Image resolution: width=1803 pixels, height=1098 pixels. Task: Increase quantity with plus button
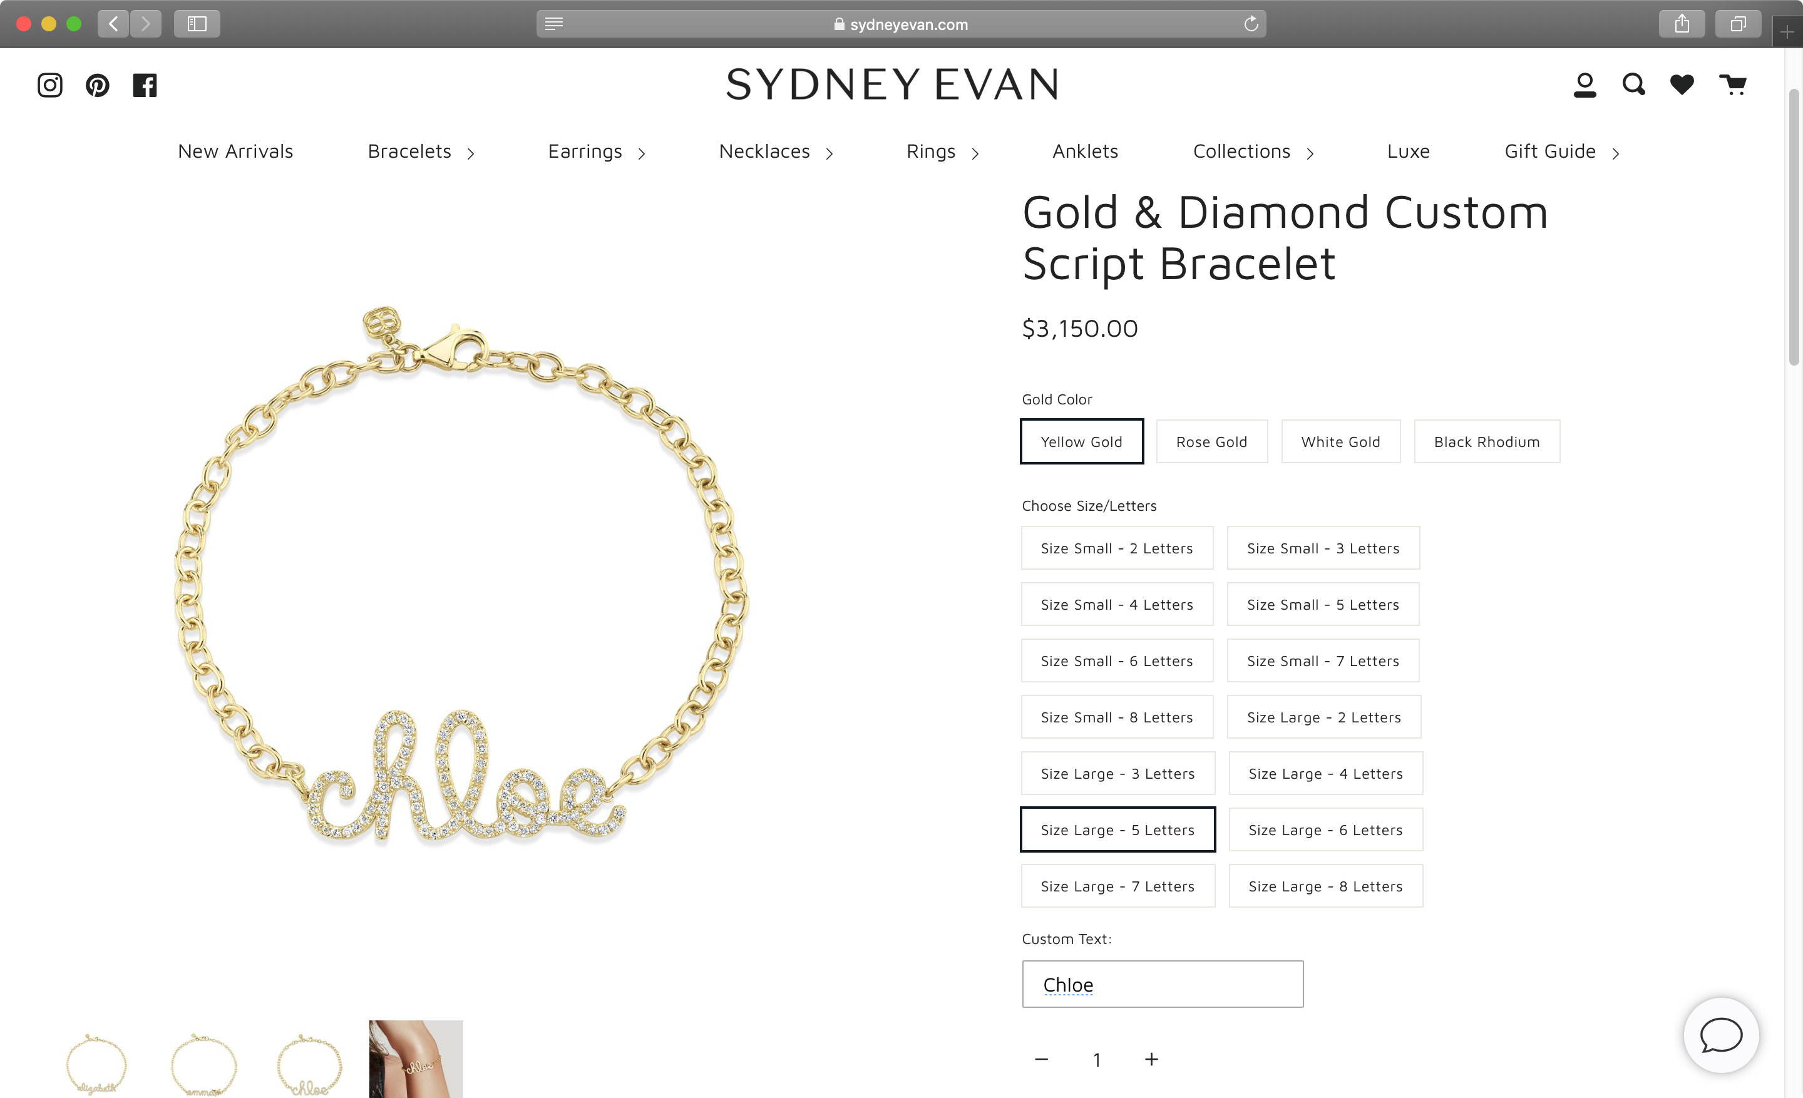click(1151, 1059)
